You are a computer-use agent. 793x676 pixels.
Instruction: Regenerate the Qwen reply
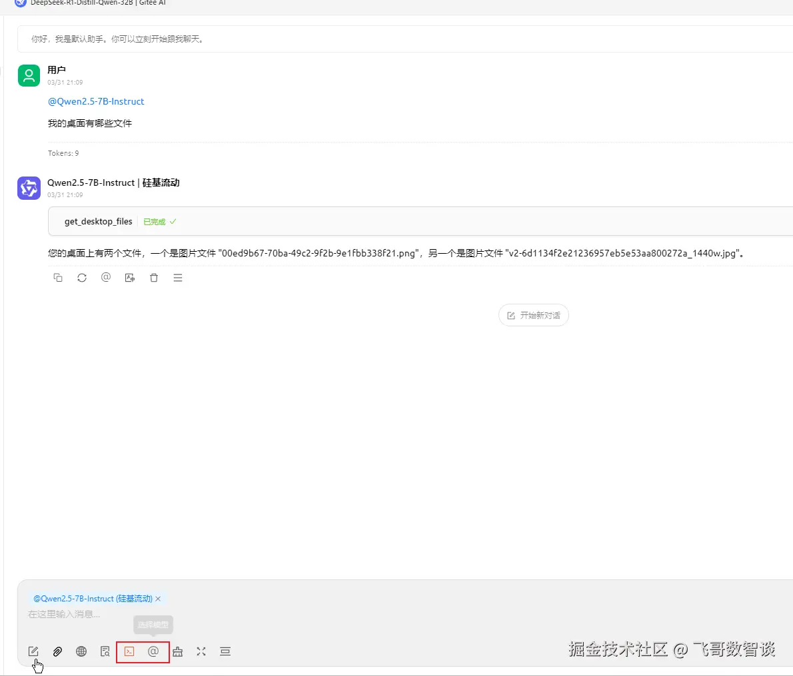[82, 278]
